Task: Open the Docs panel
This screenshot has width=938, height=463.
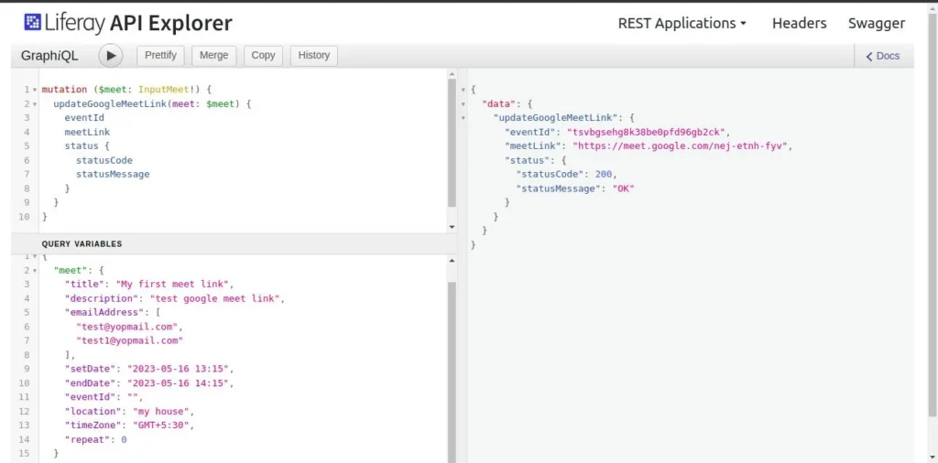Action: 883,56
